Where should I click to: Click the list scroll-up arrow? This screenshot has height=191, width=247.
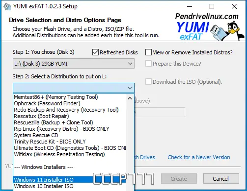pos(130,98)
